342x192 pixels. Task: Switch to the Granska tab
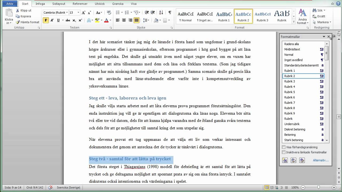pyautogui.click(x=118, y=4)
